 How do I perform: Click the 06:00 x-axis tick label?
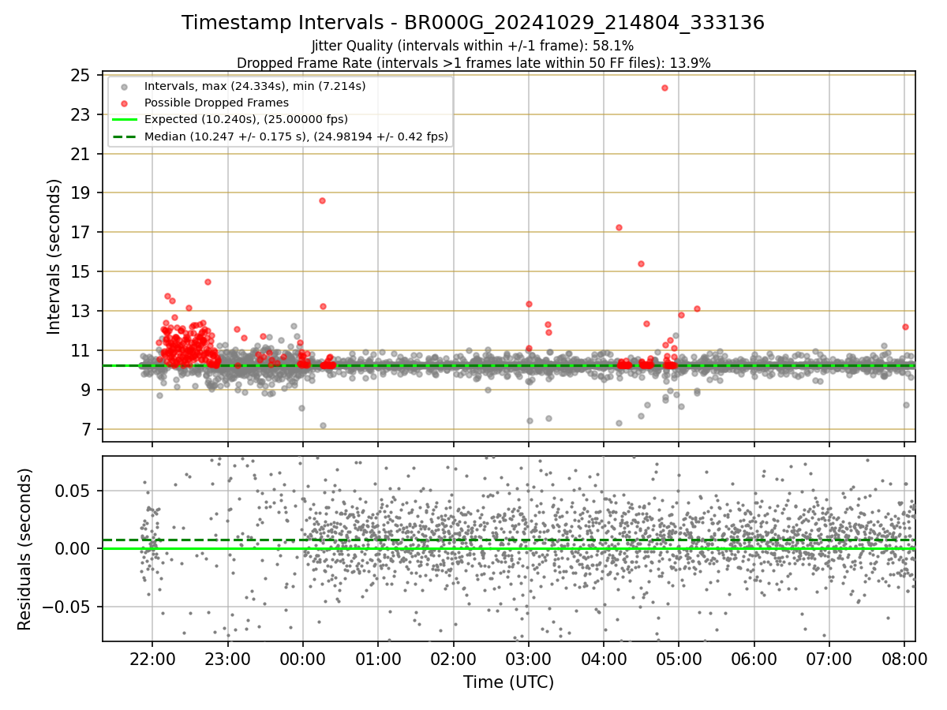[754, 658]
